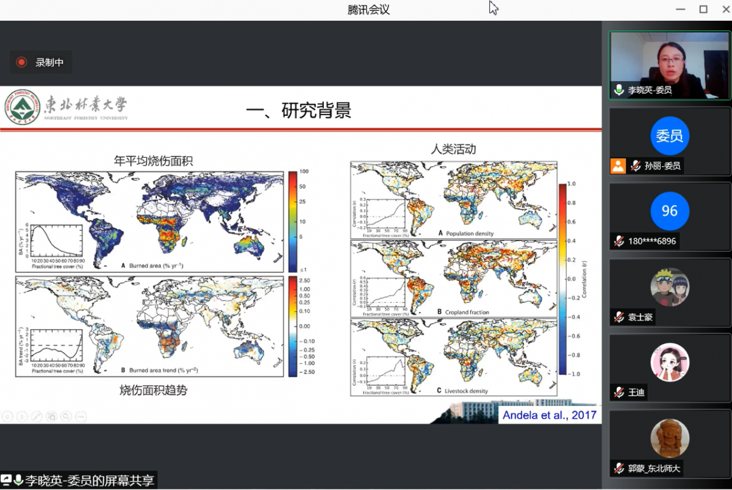732x490 pixels.
Task: Click the slideshow zoom magnifier icon
Action: (x=66, y=417)
